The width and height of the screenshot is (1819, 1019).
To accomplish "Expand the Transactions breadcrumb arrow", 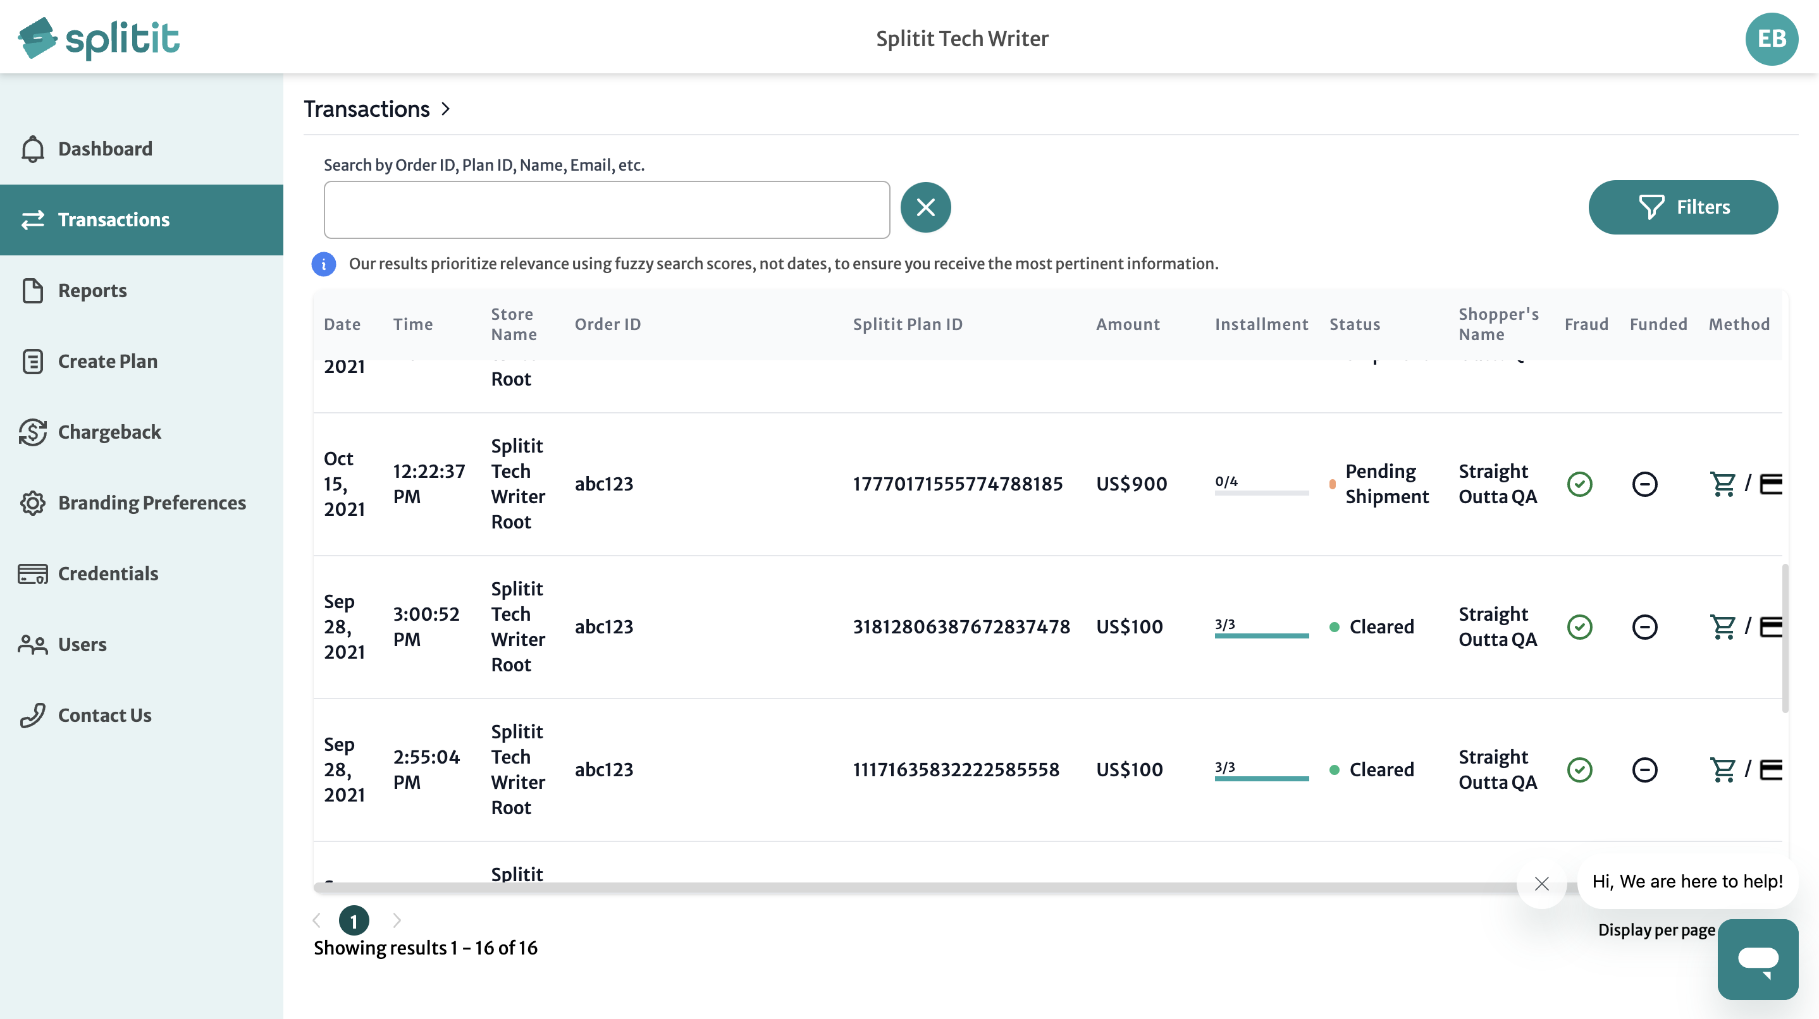I will click(x=447, y=109).
